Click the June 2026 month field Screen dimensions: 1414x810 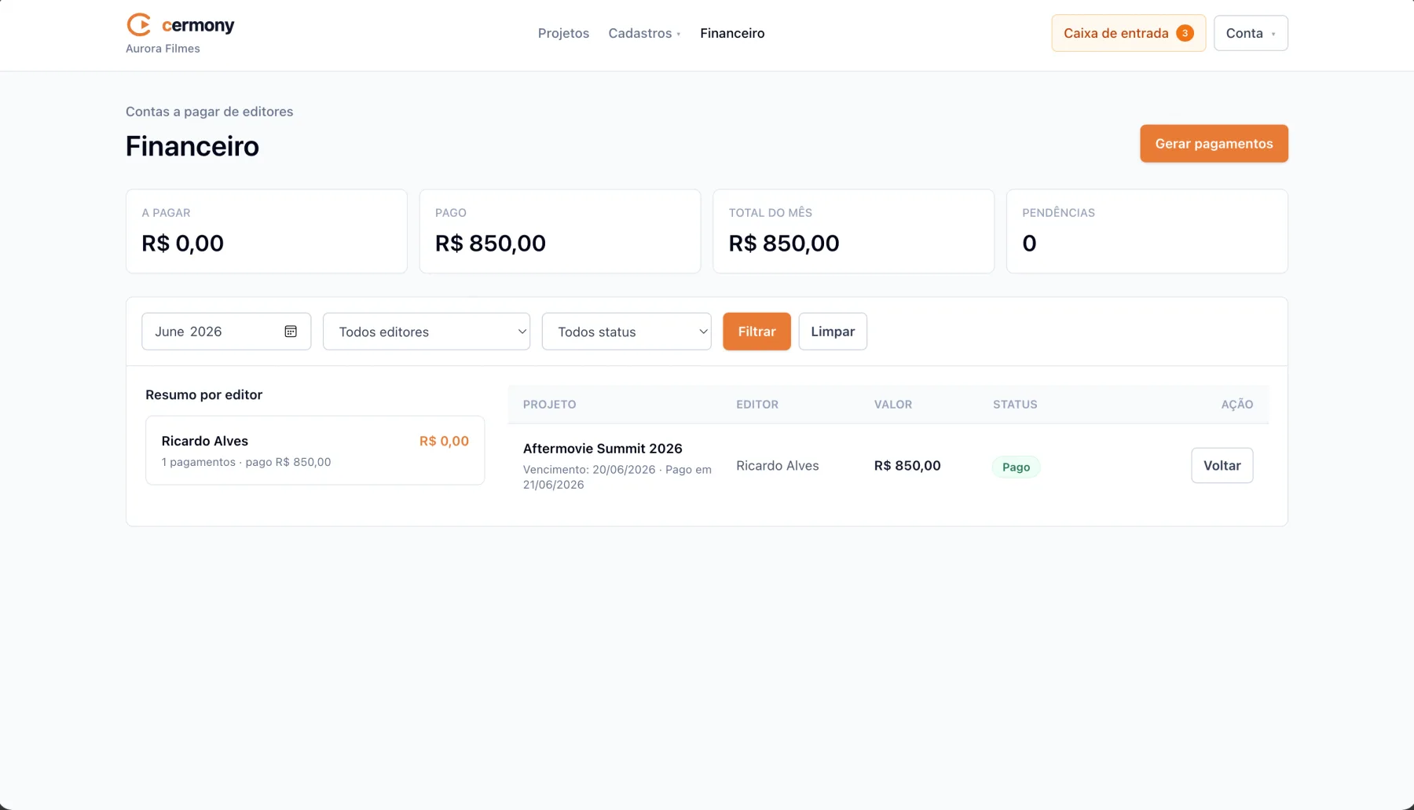point(226,332)
